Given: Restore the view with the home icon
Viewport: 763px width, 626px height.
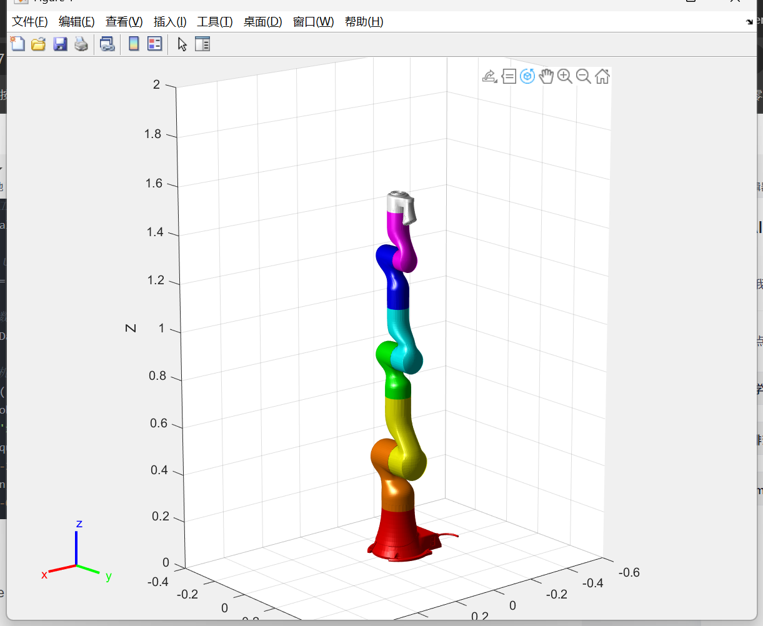Looking at the screenshot, I should click(602, 76).
